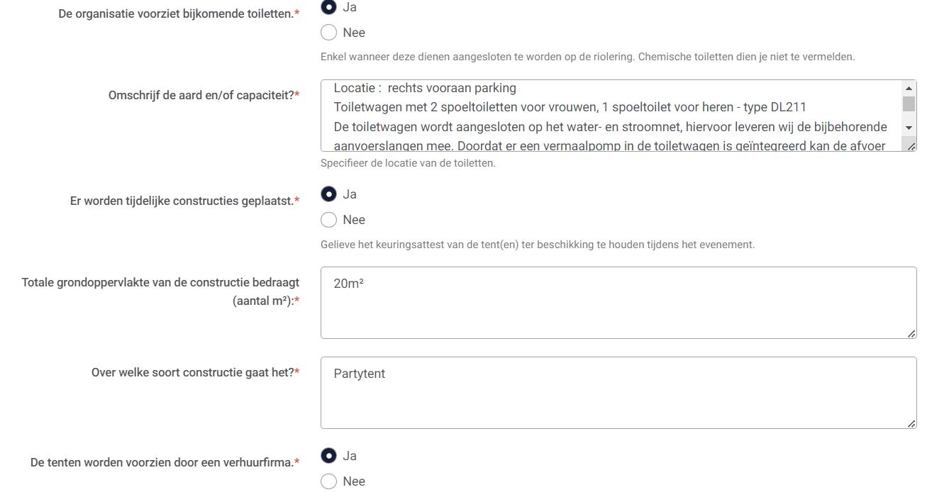Grab resize handle of capaciteit textarea

911,146
